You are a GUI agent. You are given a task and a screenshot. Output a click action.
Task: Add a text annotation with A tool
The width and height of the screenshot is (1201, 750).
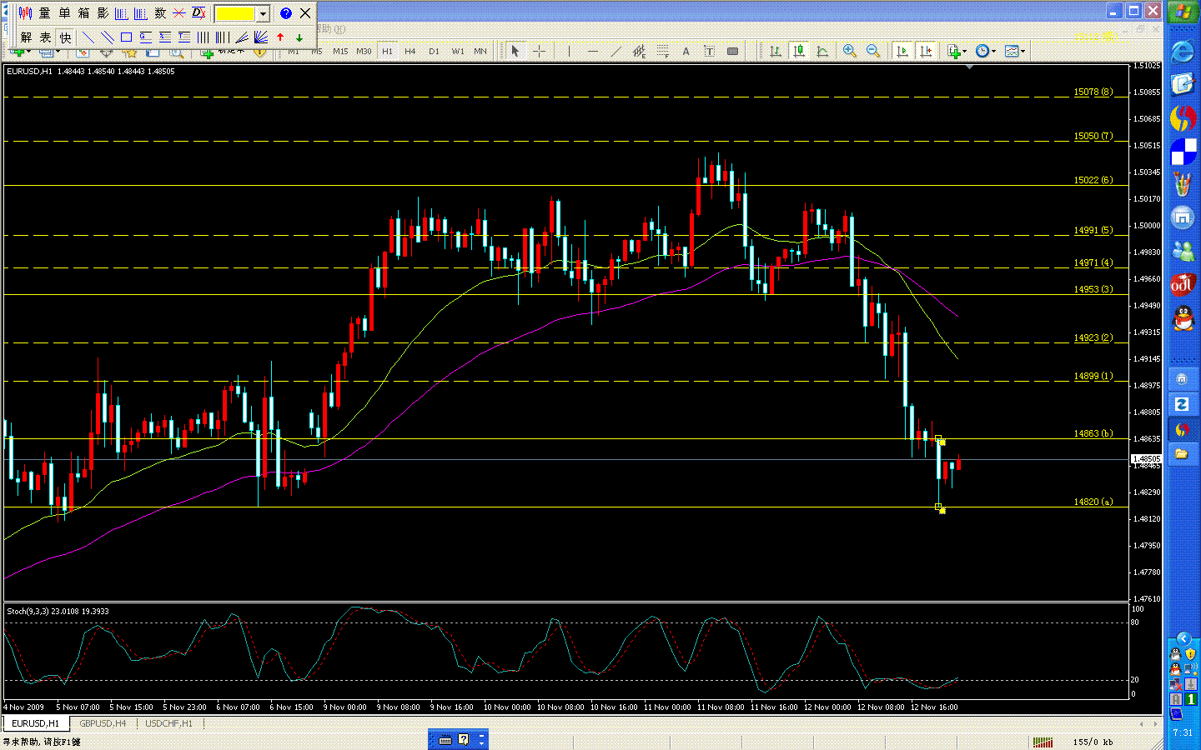[x=686, y=51]
